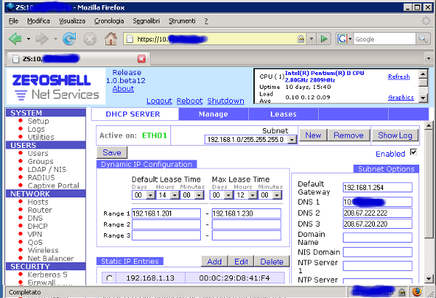
Task: Click the Stop loading icon
Action: coord(90,39)
